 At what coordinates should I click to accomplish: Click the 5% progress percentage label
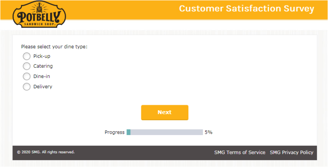(208, 132)
